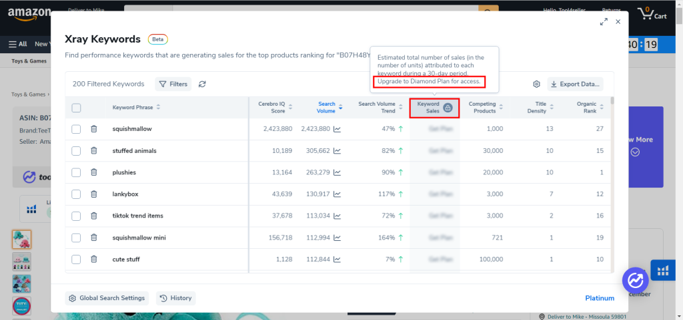Viewport: 683px width, 320px height.
Task: Click the Beta badge
Action: point(158,39)
